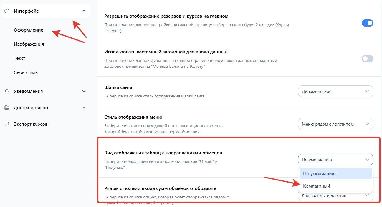This screenshot has width=382, height=207.
Task: Open the Шапка сайта dropdown
Action: click(x=335, y=92)
